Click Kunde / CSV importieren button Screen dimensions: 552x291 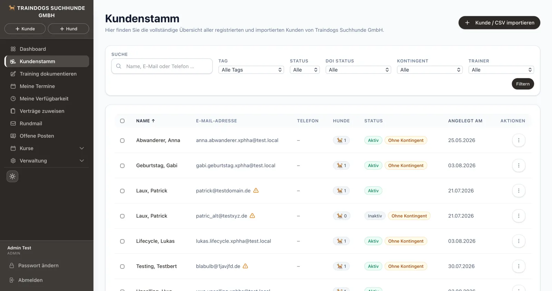tap(499, 23)
